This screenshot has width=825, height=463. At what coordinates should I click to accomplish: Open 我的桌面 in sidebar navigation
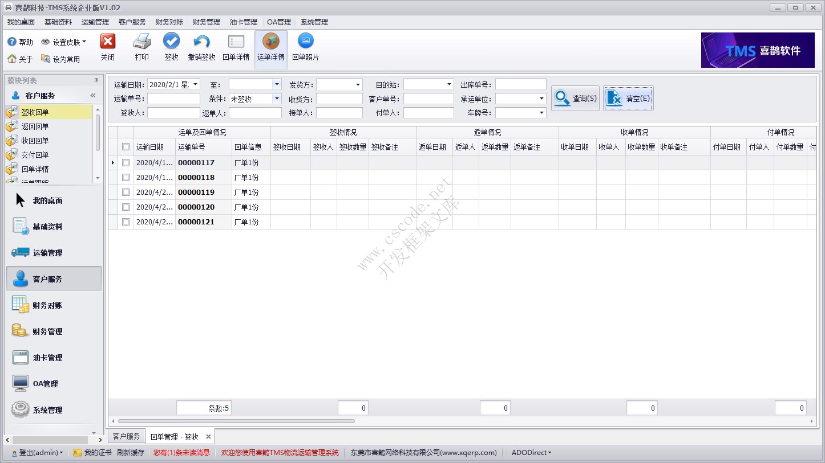tap(54, 200)
